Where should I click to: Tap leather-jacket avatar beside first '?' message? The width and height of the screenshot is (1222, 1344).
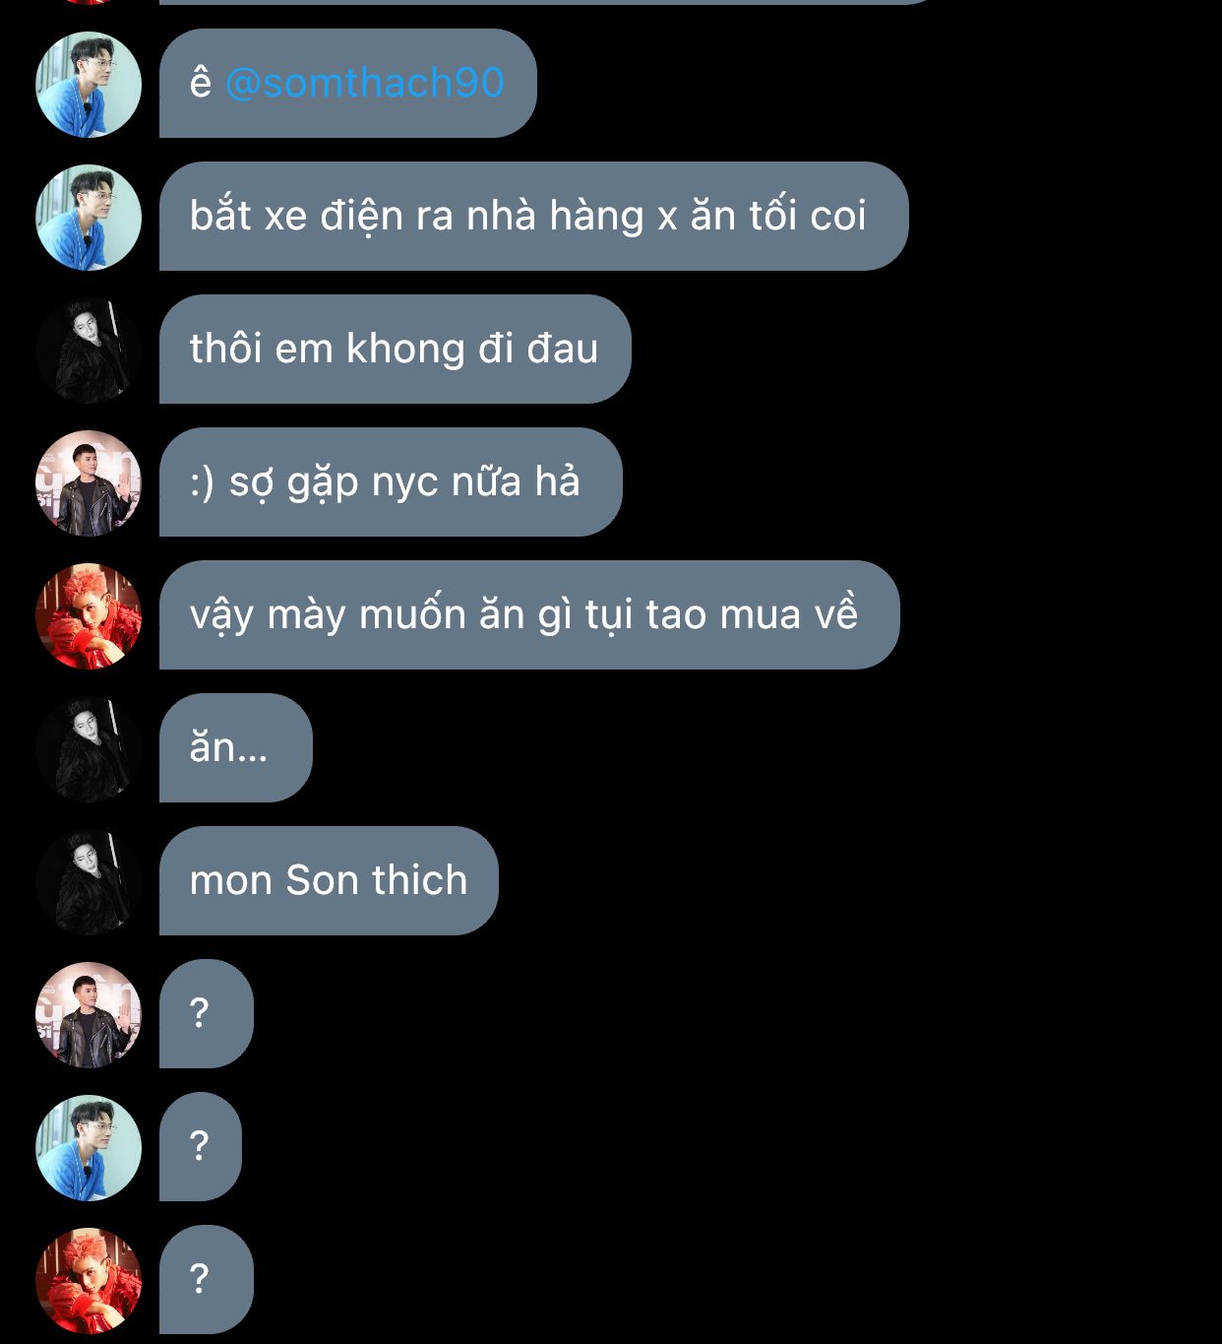[89, 1014]
